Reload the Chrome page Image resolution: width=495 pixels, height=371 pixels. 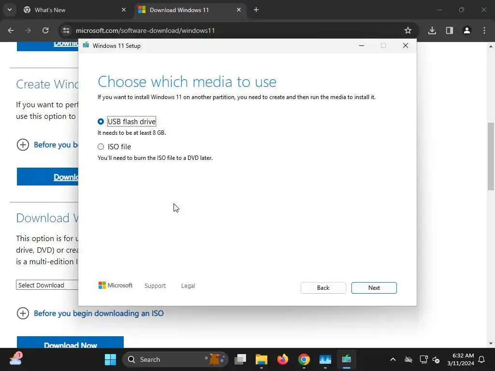[45, 30]
